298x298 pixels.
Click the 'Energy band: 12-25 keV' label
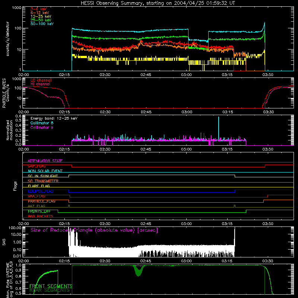pyautogui.click(x=54, y=118)
